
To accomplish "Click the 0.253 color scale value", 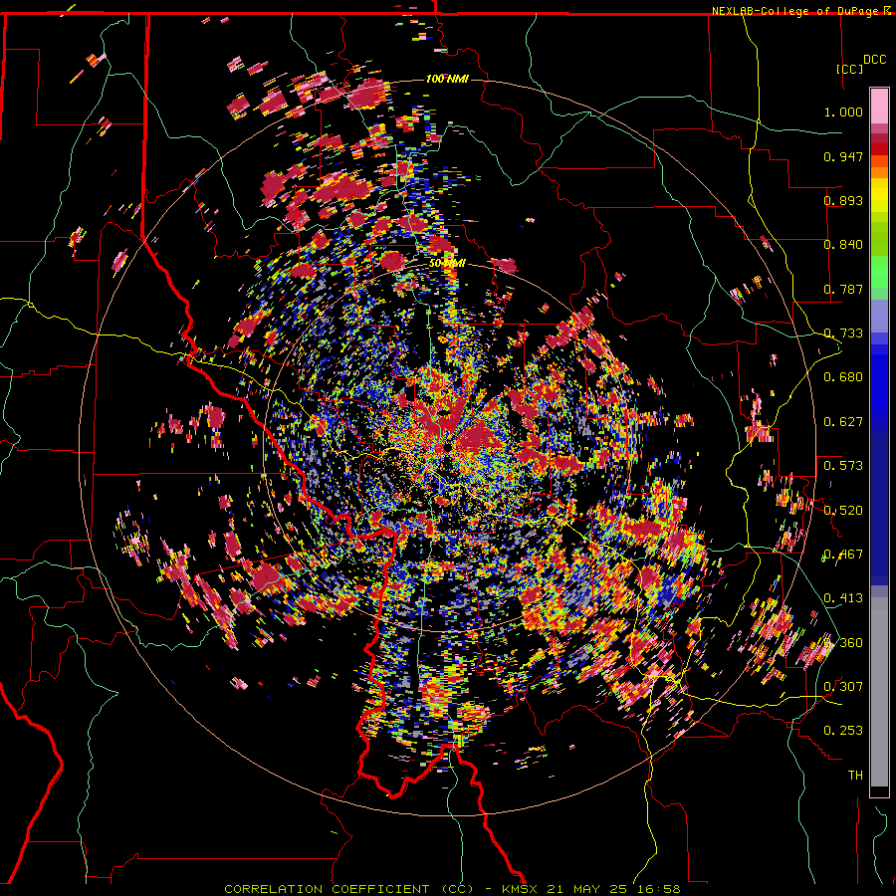I will coord(843,731).
